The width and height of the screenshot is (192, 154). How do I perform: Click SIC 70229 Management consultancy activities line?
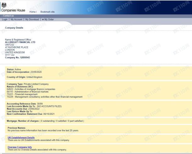[x=45, y=97]
